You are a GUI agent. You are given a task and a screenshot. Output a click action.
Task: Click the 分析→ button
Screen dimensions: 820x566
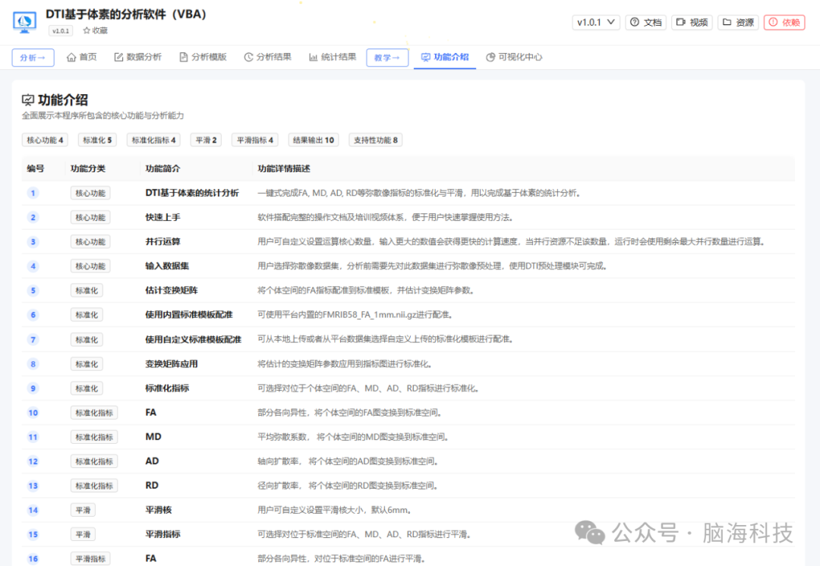[x=33, y=58]
